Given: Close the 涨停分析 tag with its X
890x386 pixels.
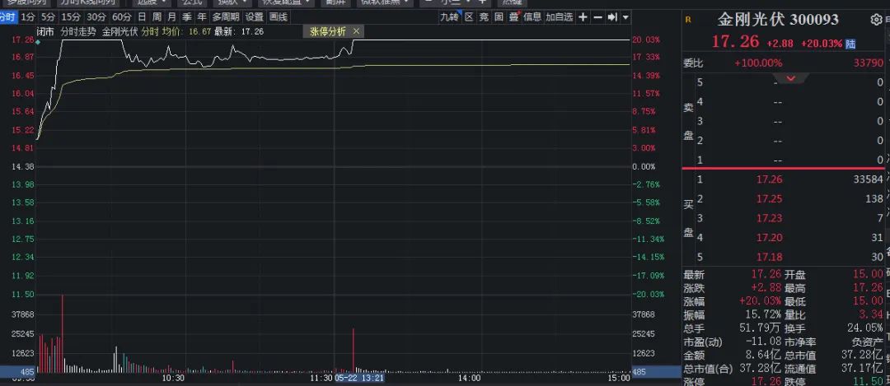Looking at the screenshot, I should click(356, 31).
